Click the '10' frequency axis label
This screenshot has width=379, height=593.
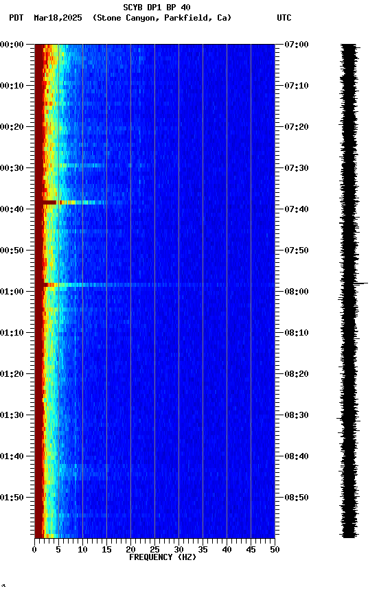(x=82, y=550)
